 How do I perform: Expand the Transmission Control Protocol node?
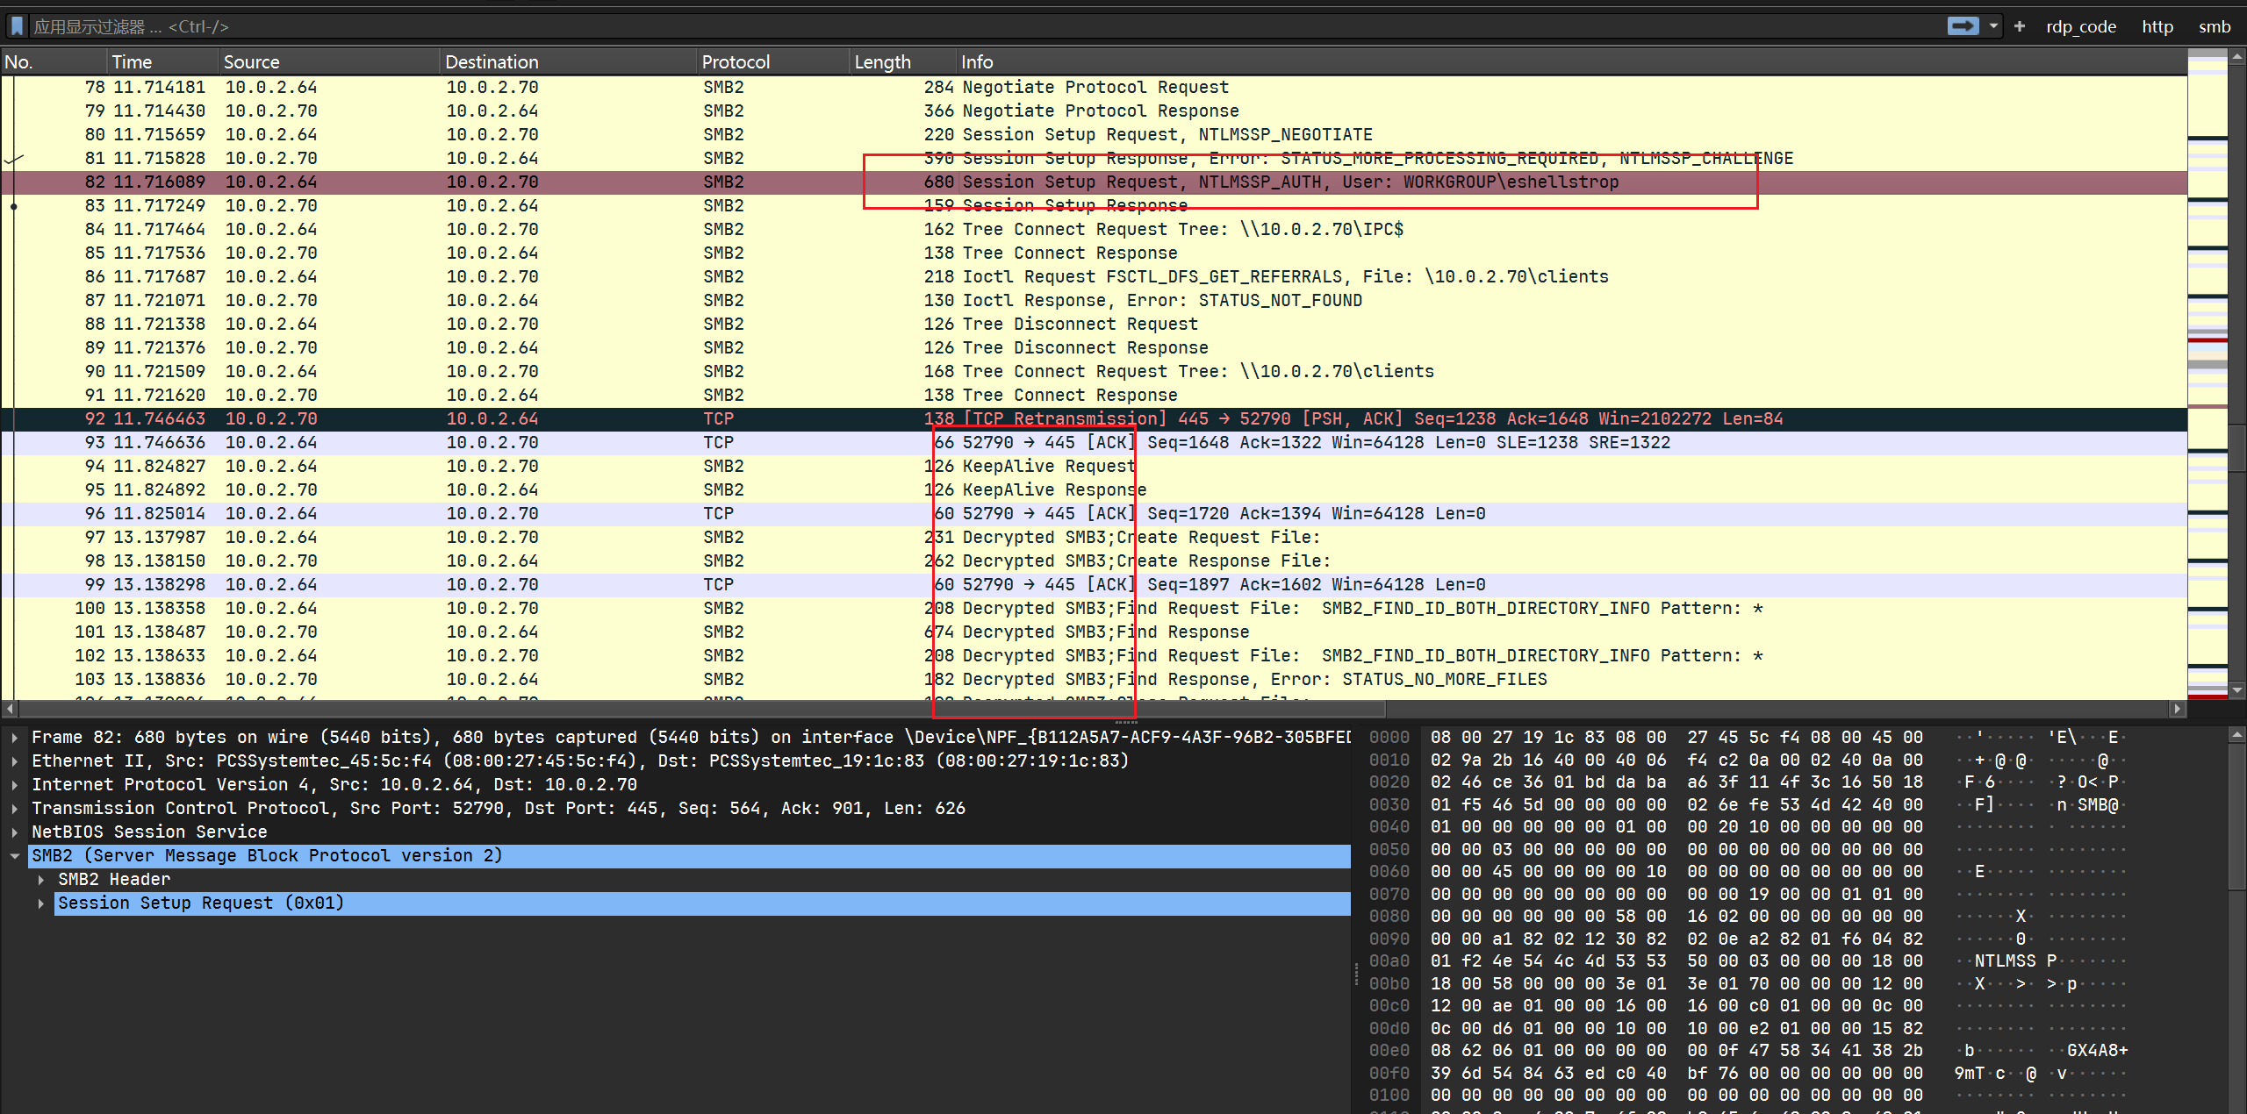[15, 809]
